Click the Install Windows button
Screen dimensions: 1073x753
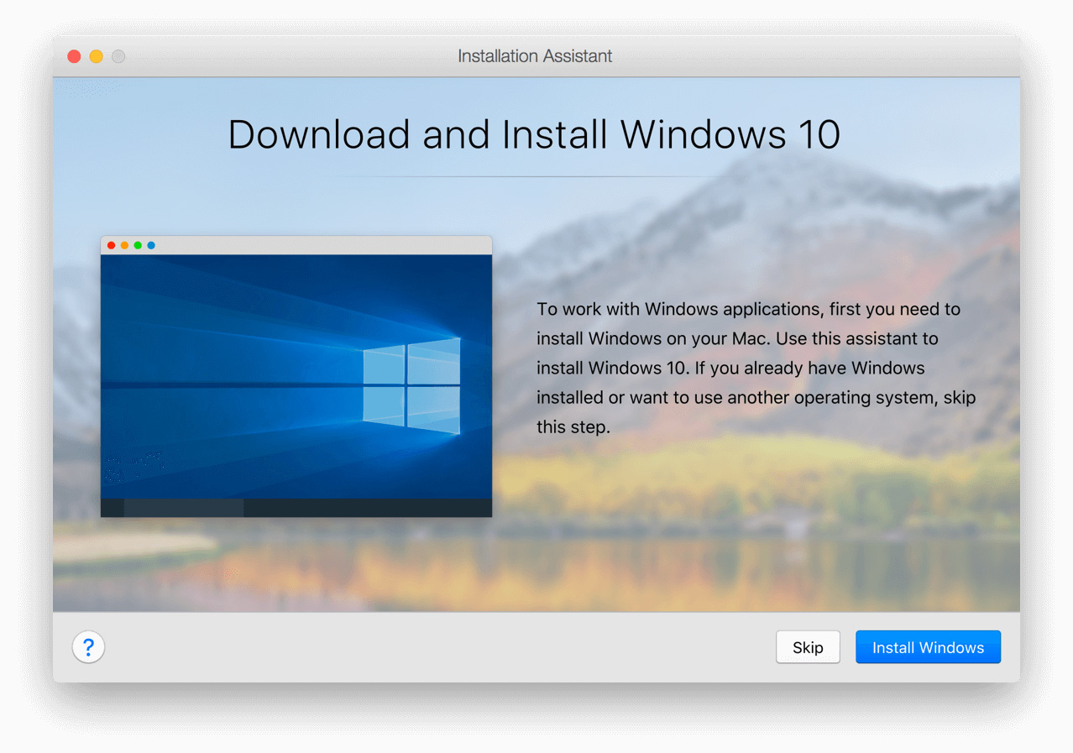click(x=928, y=647)
